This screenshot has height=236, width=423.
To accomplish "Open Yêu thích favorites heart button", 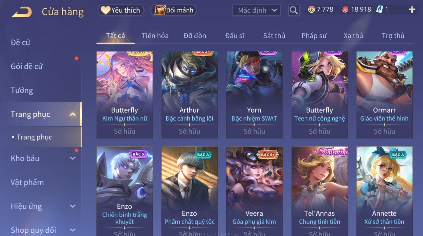I will coord(121,10).
